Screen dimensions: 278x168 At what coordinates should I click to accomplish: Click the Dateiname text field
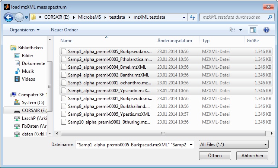(134, 144)
